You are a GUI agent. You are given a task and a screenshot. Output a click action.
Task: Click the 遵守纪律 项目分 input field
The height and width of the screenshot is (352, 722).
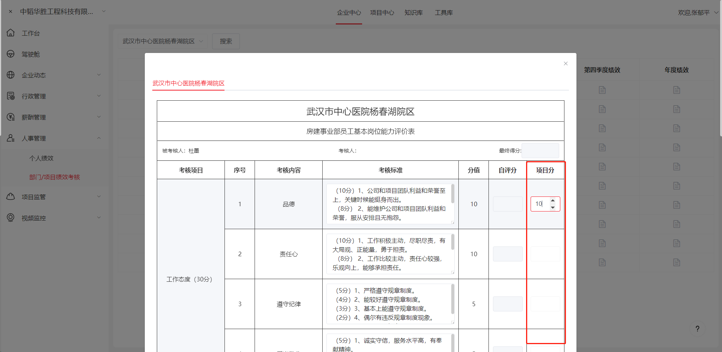coord(545,304)
